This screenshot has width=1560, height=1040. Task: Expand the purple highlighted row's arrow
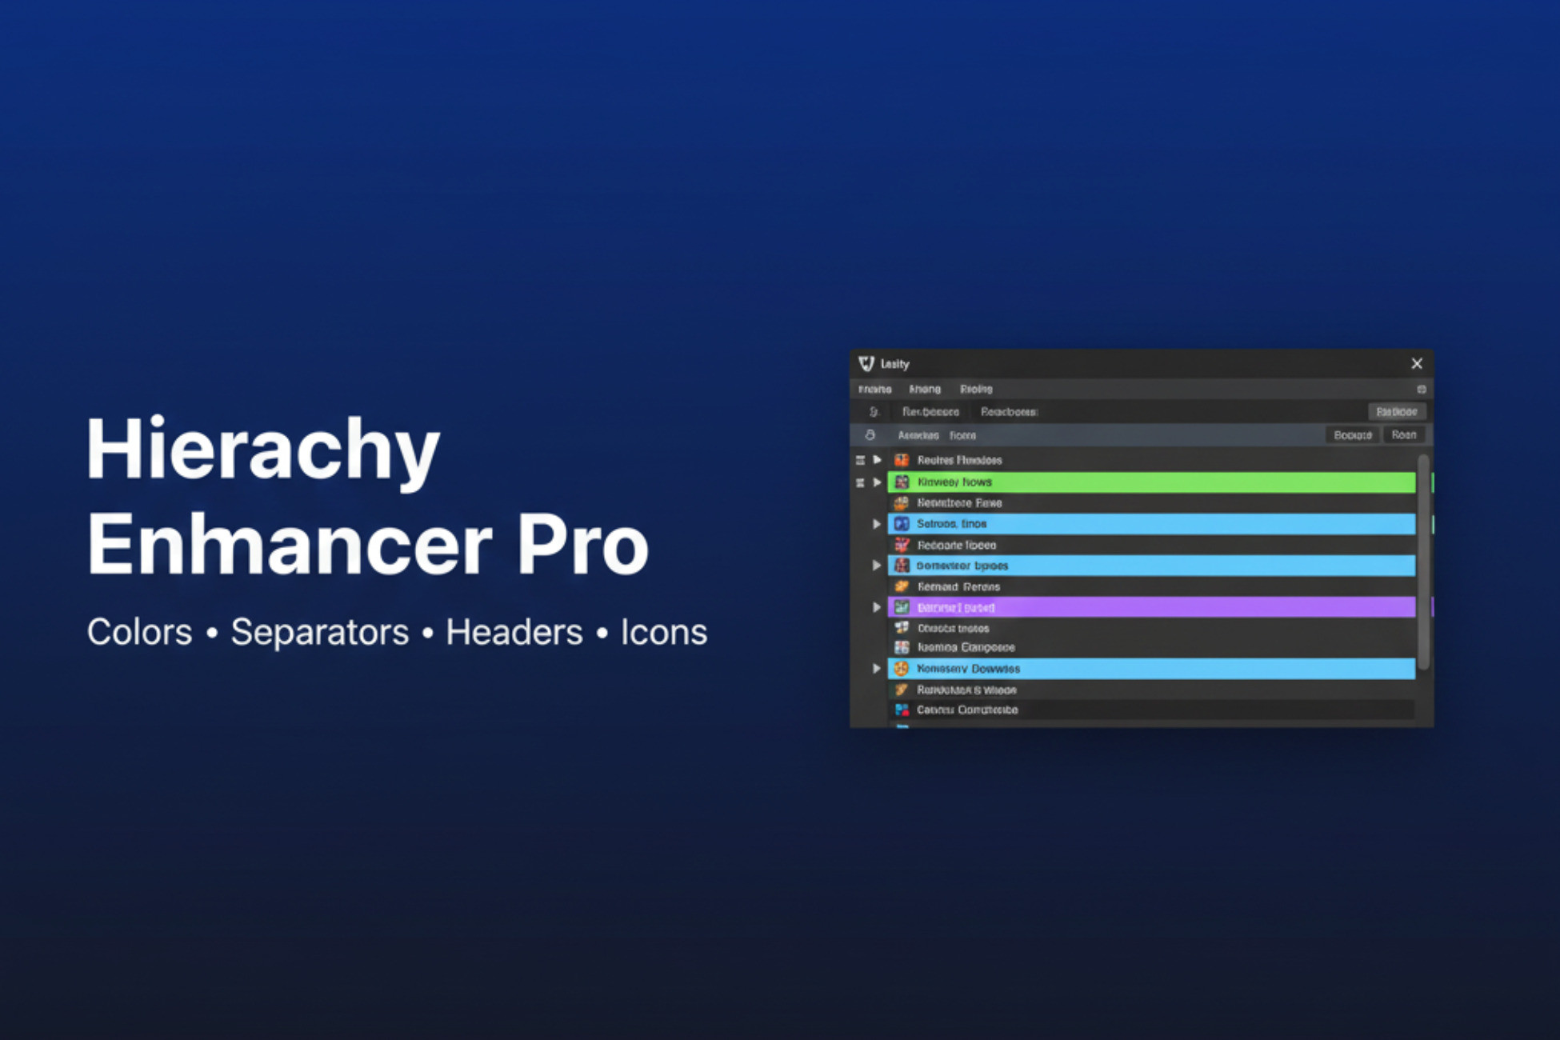pos(877,607)
